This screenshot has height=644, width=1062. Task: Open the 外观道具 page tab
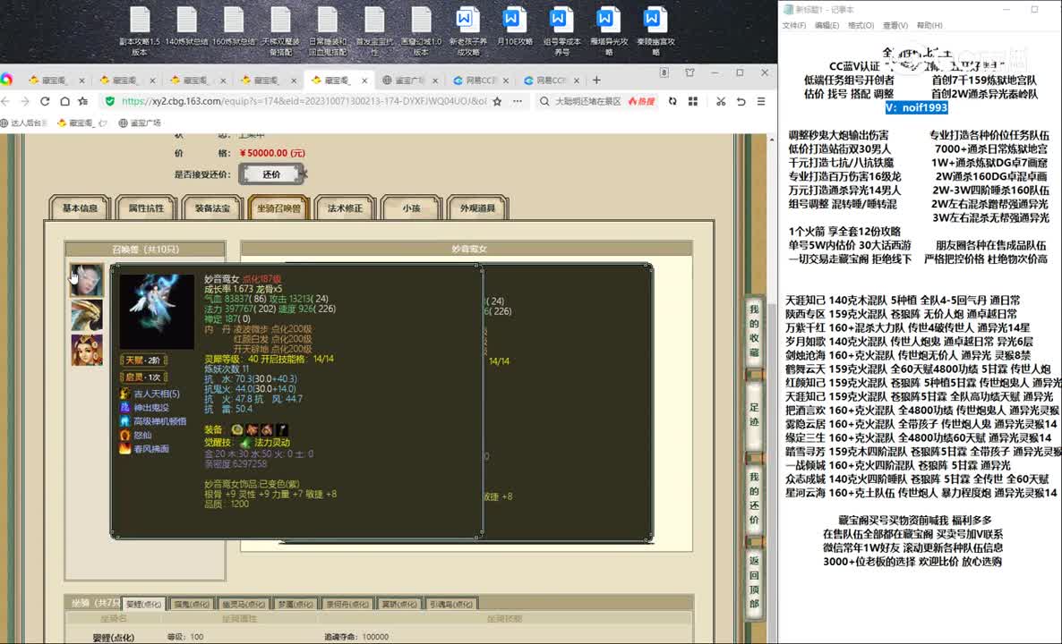pos(478,208)
